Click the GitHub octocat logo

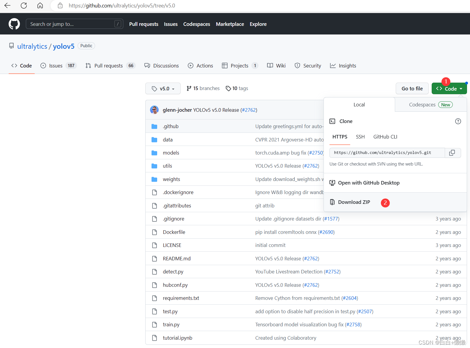click(14, 24)
